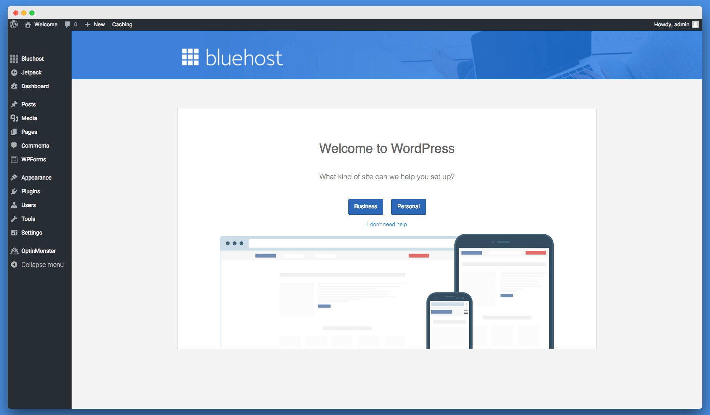Screen dimensions: 710x415
Task: Open the Appearance menu item
Action: (x=36, y=178)
